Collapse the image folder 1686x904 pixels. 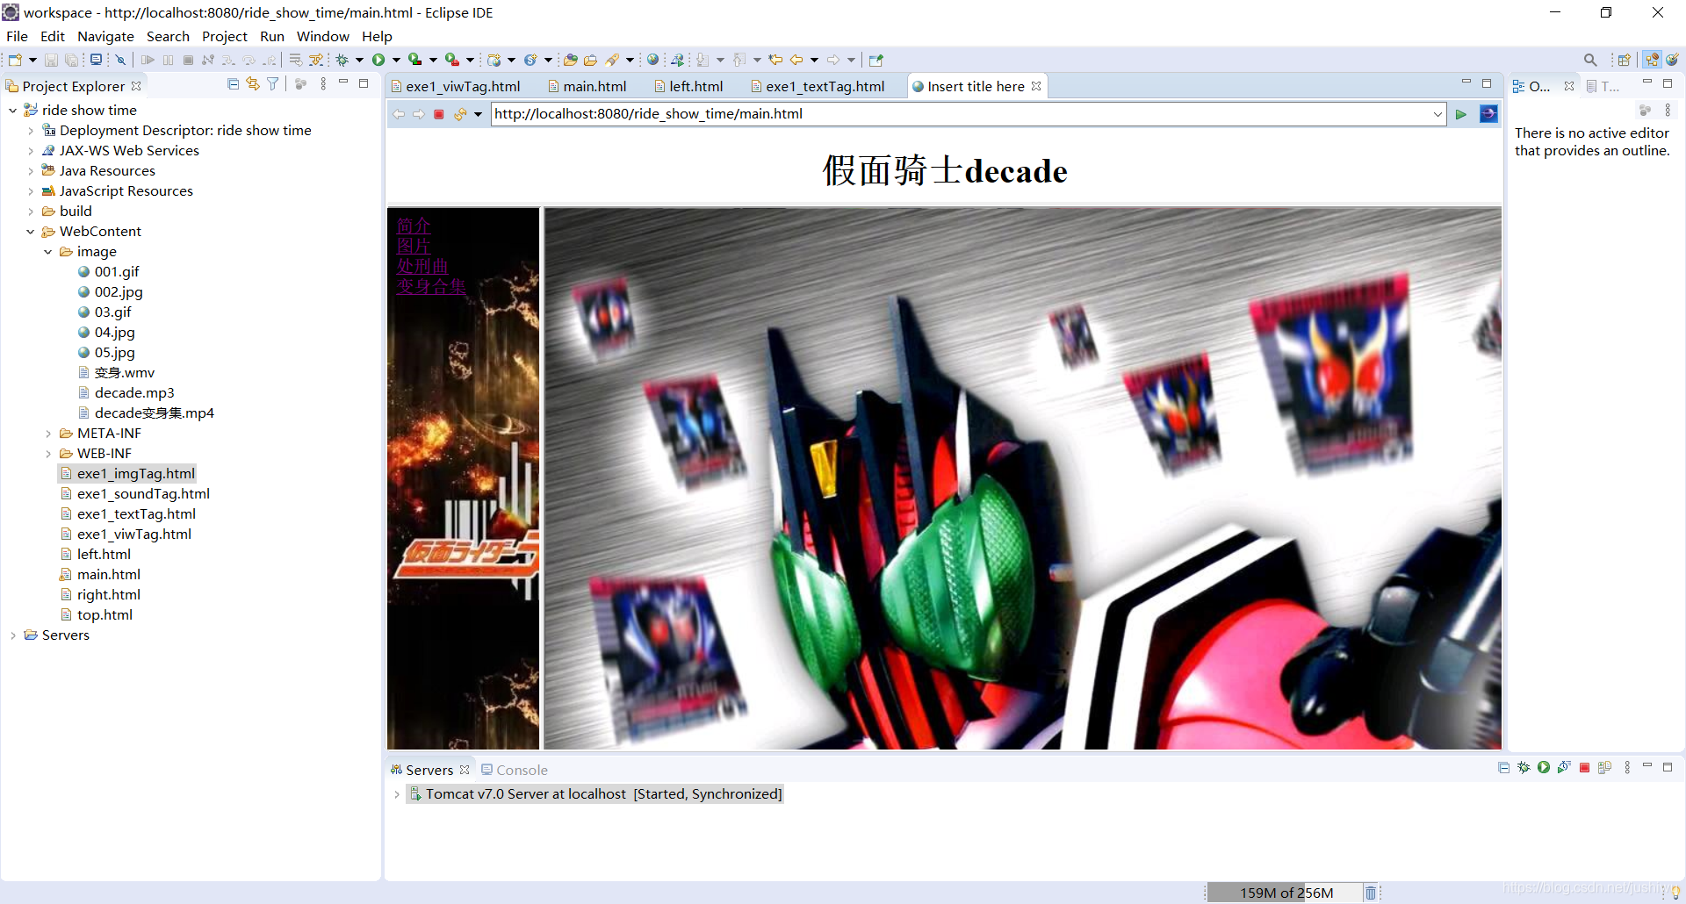(x=48, y=252)
